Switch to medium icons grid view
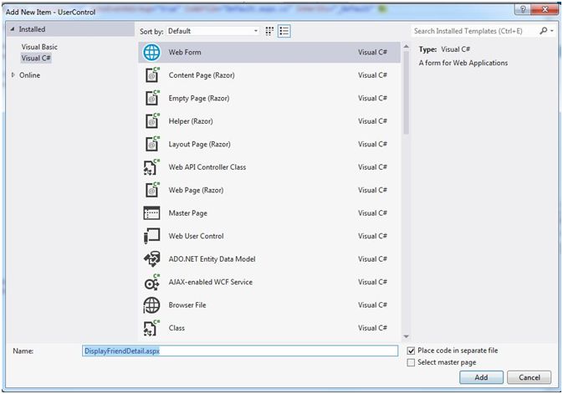 (269, 31)
